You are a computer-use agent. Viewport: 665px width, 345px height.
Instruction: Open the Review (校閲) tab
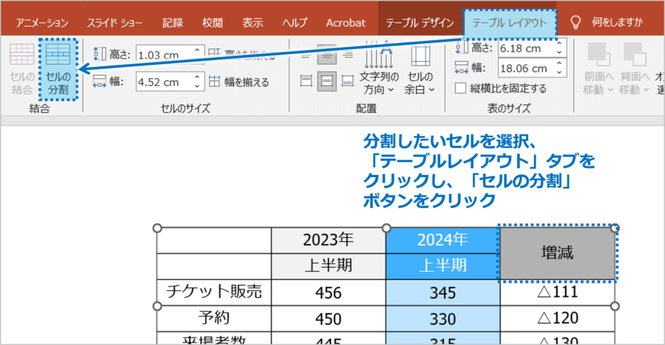(212, 23)
